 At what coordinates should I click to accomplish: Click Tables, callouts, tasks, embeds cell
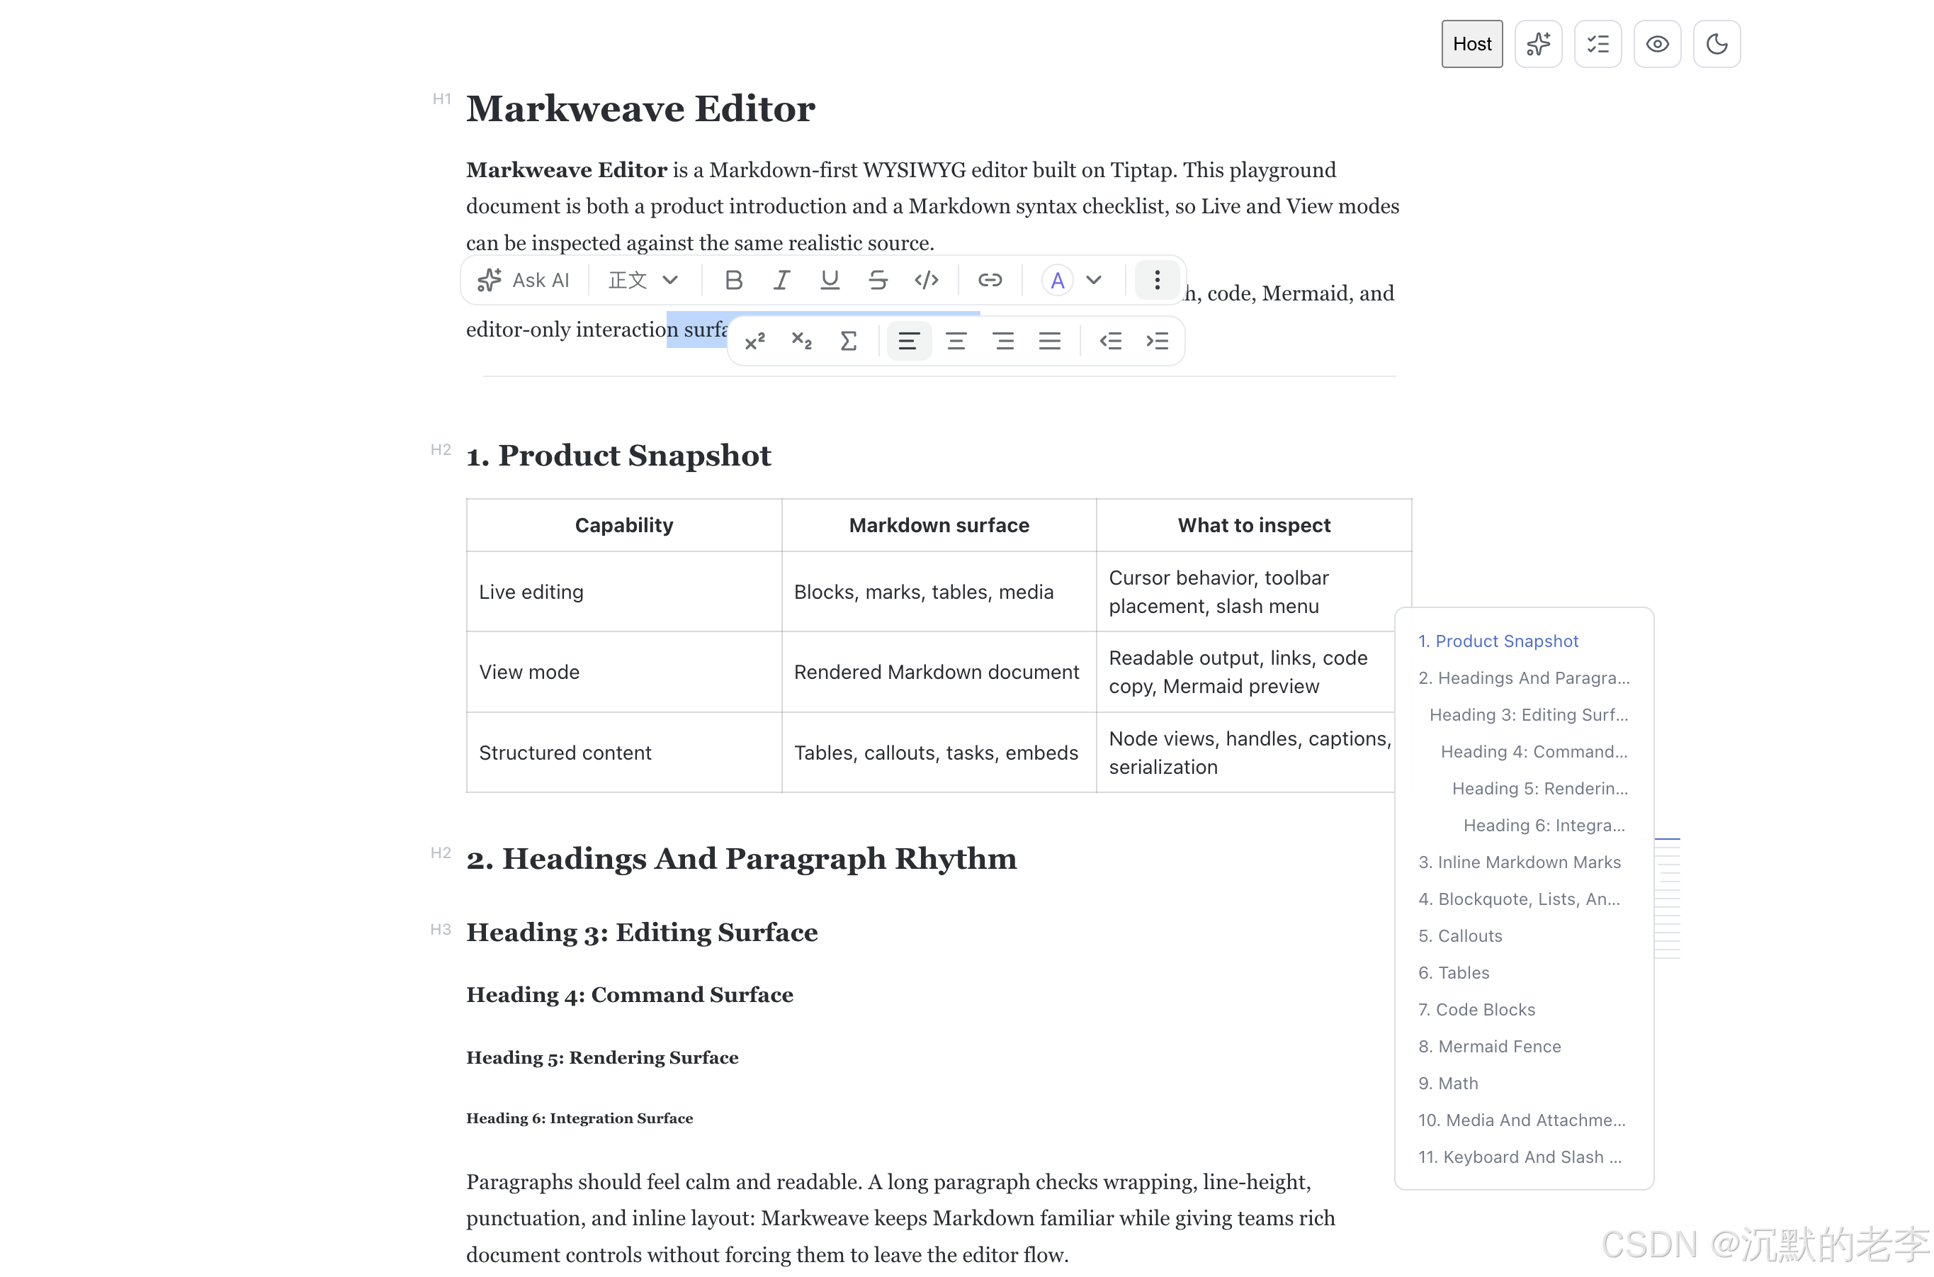(x=939, y=753)
